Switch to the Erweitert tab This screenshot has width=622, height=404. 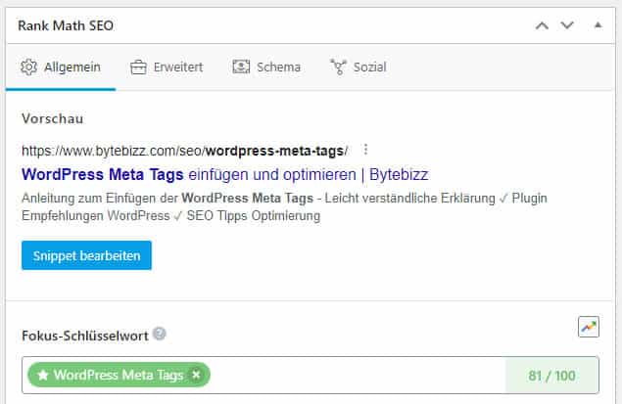167,67
